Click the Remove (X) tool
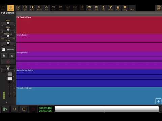The height and width of the screenshot is (121, 162). (x=39, y=8)
